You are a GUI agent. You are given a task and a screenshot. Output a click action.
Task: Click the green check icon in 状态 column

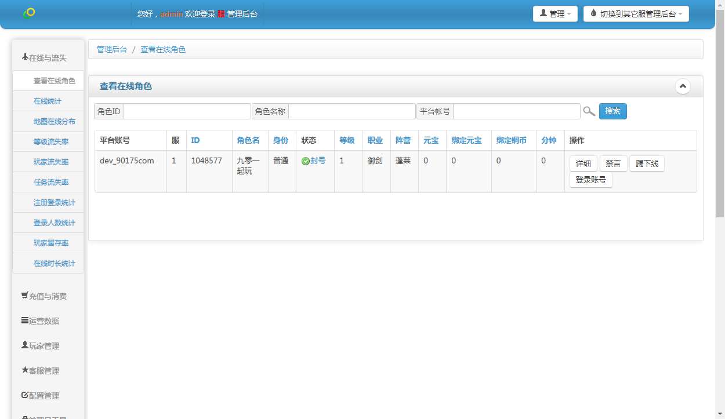[305, 161]
